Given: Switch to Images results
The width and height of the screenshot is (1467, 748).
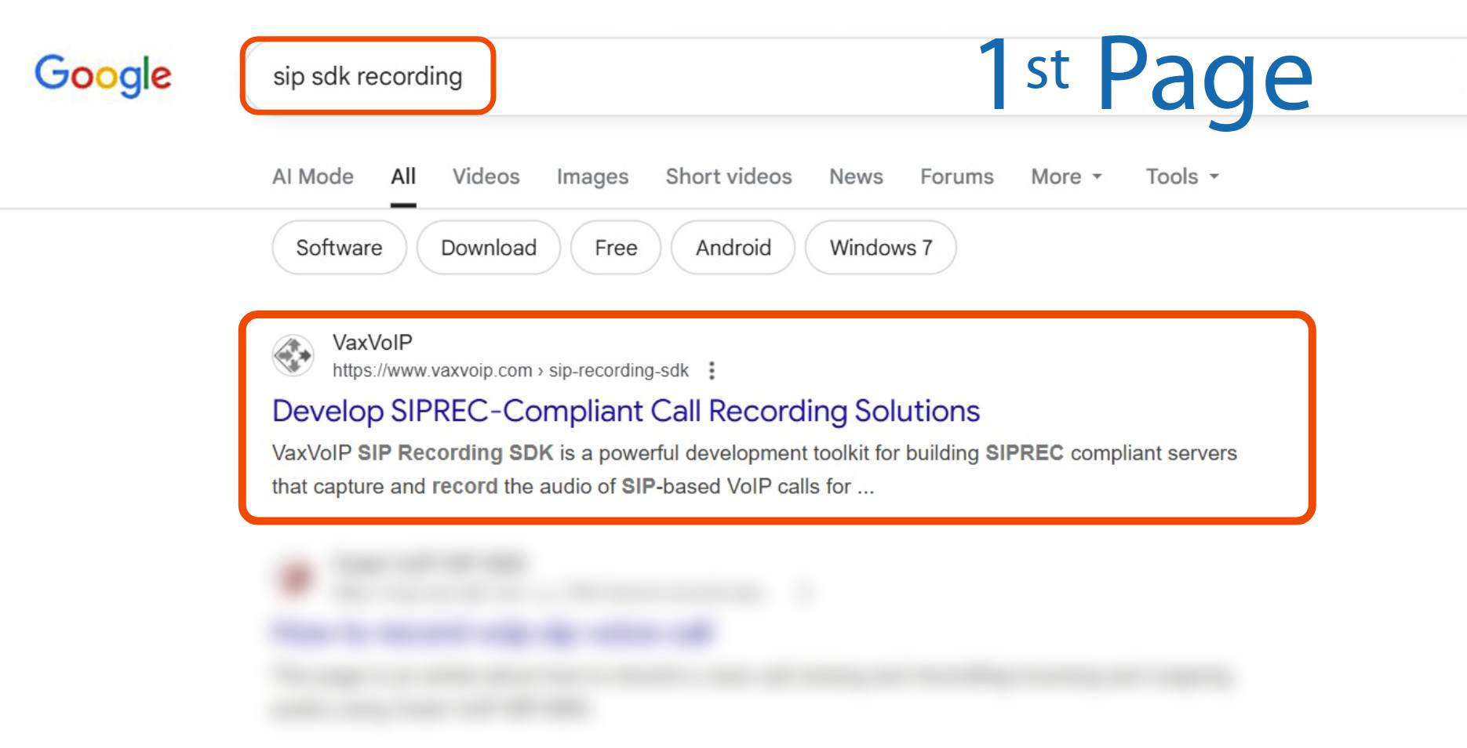Looking at the screenshot, I should [x=592, y=176].
